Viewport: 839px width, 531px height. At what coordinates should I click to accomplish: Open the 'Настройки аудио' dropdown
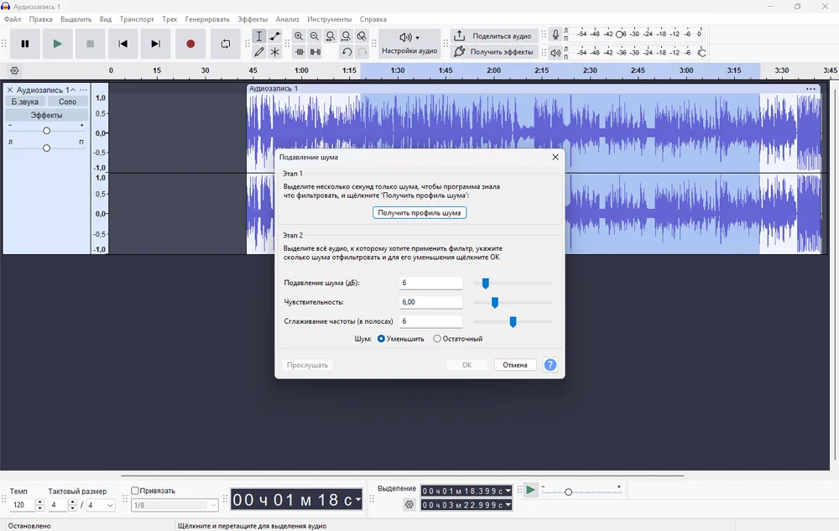(409, 44)
